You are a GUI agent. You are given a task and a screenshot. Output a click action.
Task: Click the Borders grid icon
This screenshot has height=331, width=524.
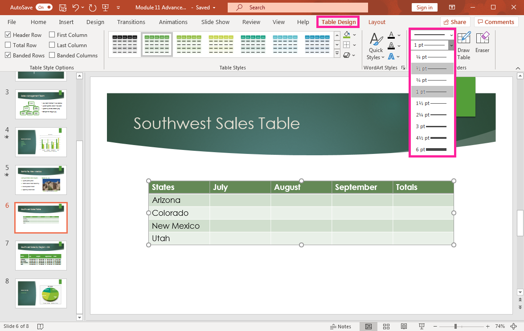coord(347,44)
